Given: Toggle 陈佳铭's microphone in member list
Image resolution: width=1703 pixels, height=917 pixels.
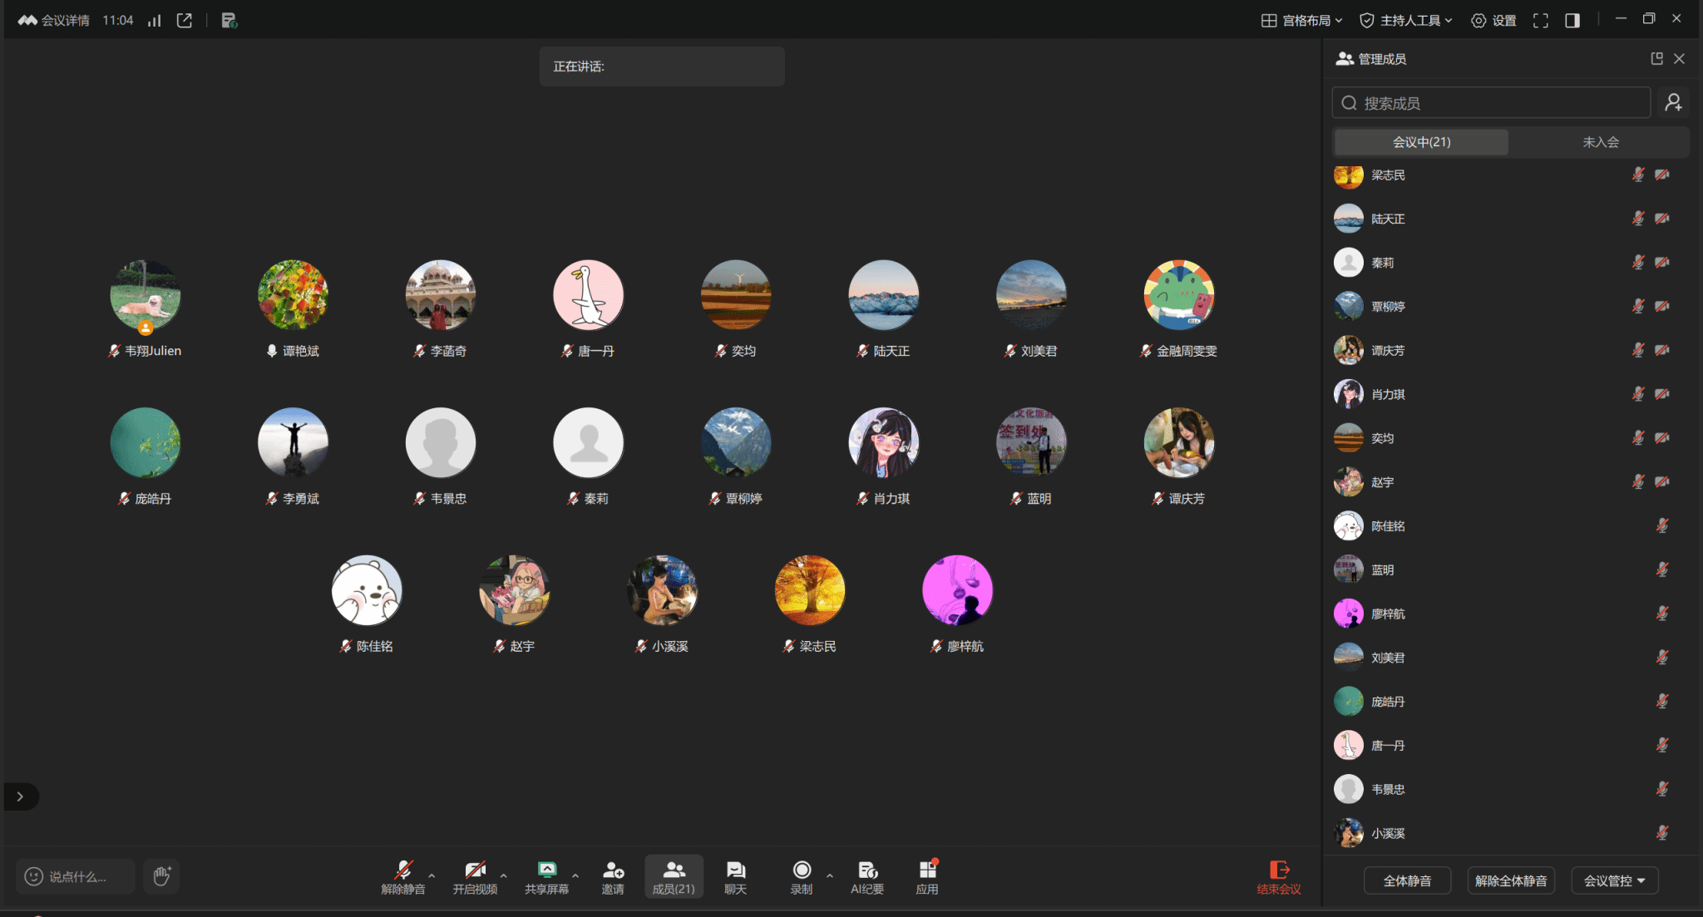Looking at the screenshot, I should point(1661,525).
